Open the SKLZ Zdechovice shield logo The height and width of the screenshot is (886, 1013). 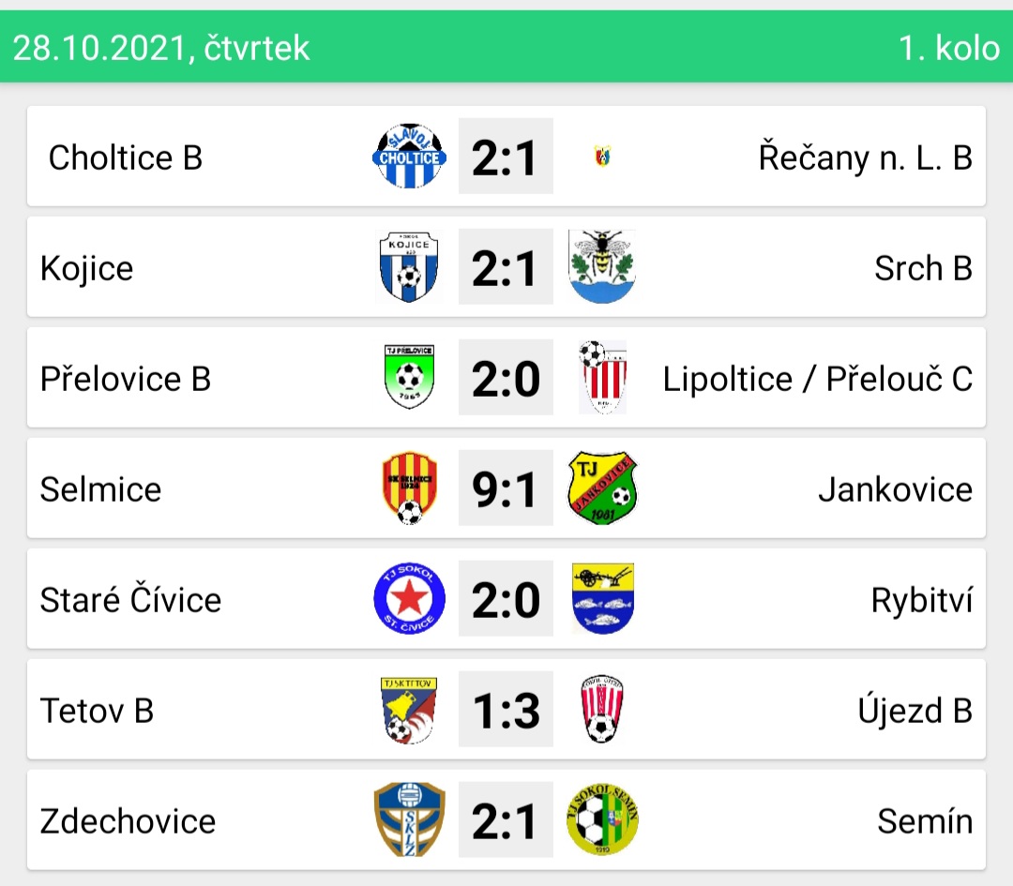[409, 819]
